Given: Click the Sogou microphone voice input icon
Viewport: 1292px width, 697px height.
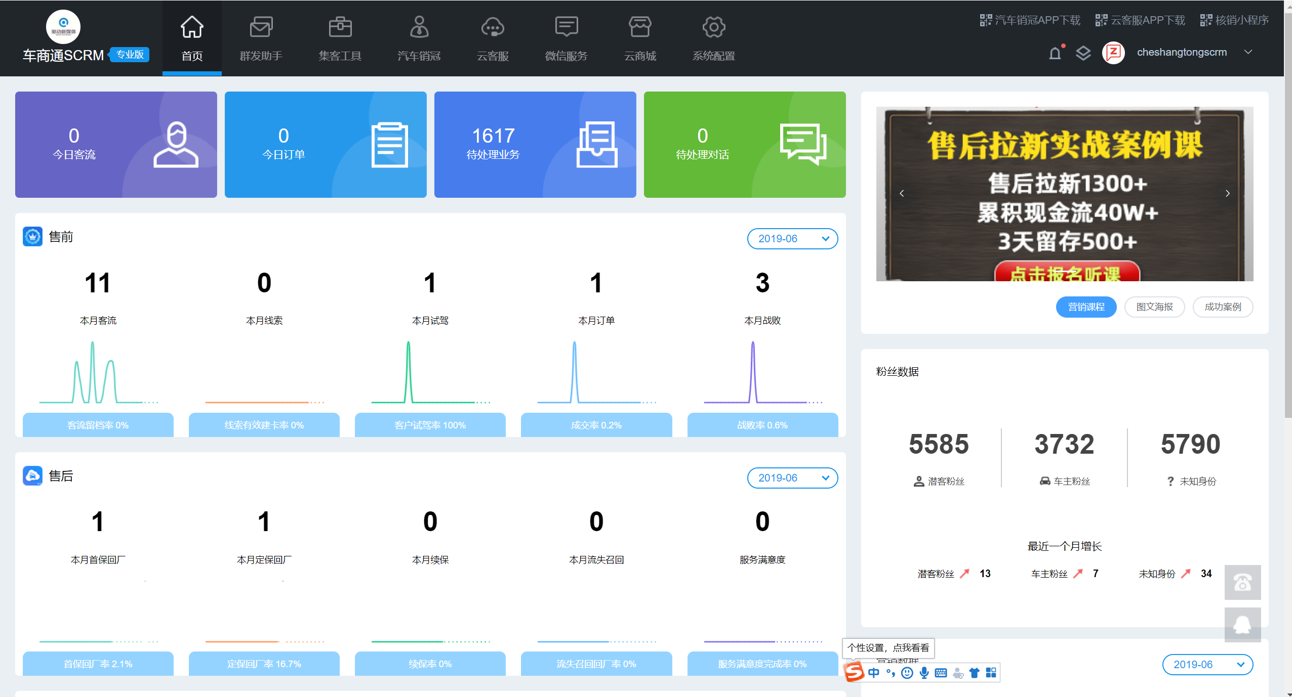Looking at the screenshot, I should pos(924,673).
